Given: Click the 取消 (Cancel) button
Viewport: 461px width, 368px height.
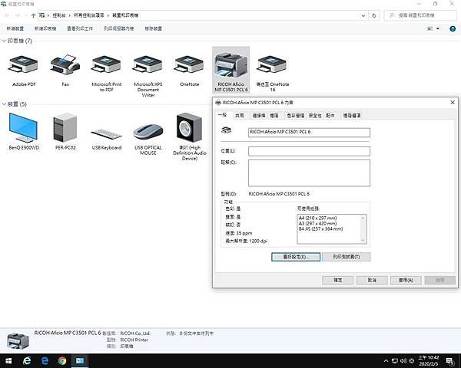Looking at the screenshot, I should [x=372, y=280].
